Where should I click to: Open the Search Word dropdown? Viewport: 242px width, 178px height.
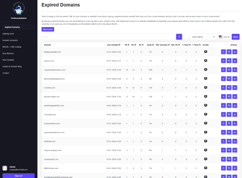coord(203,37)
